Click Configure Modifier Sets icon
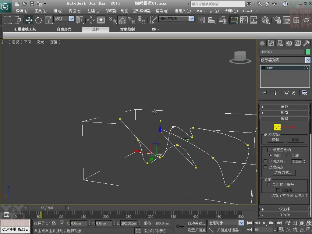The height and width of the screenshot is (234, 312). click(304, 93)
